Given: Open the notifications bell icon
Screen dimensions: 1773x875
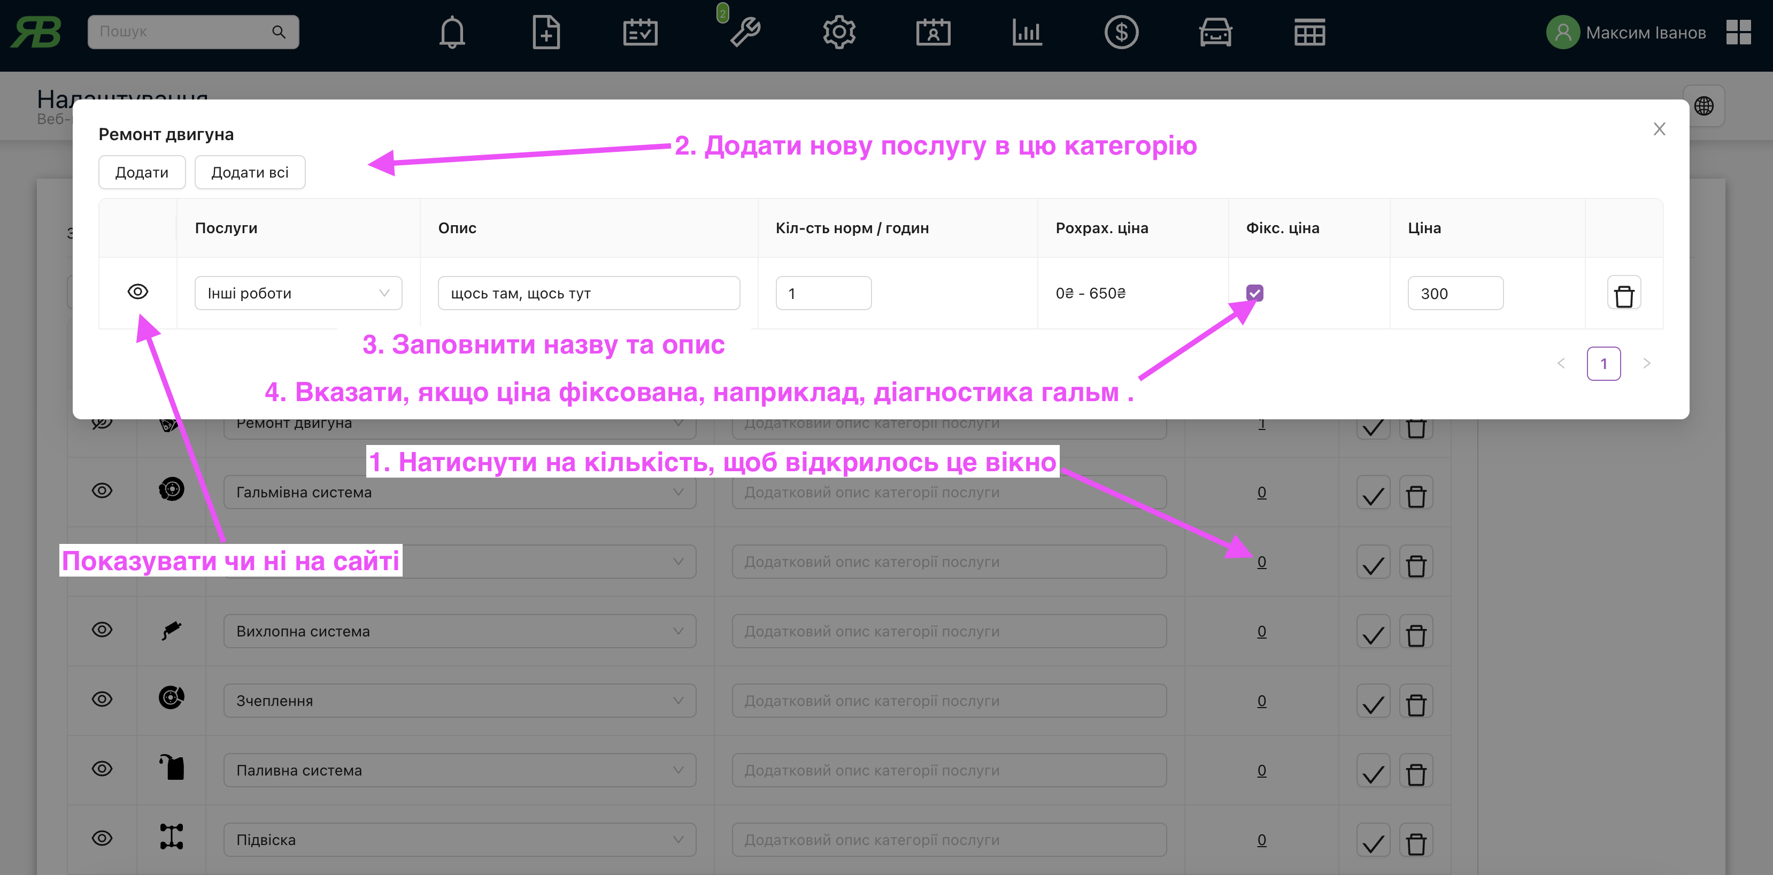Looking at the screenshot, I should 451,32.
